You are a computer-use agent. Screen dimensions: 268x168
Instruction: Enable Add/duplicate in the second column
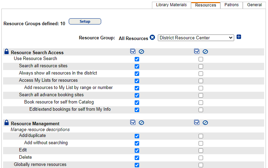coord(201,136)
